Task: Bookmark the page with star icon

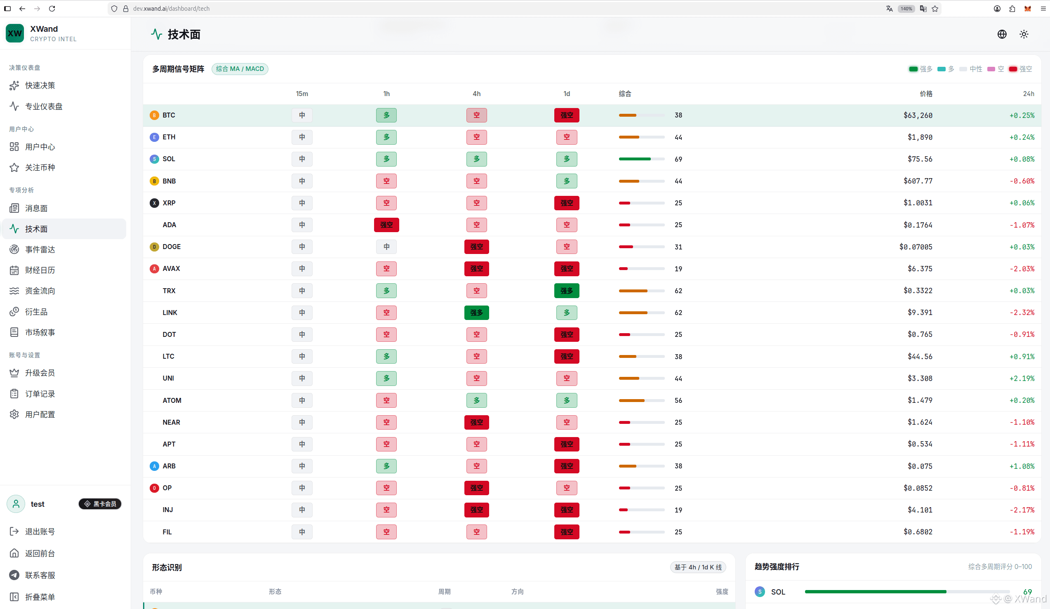Action: [x=935, y=8]
